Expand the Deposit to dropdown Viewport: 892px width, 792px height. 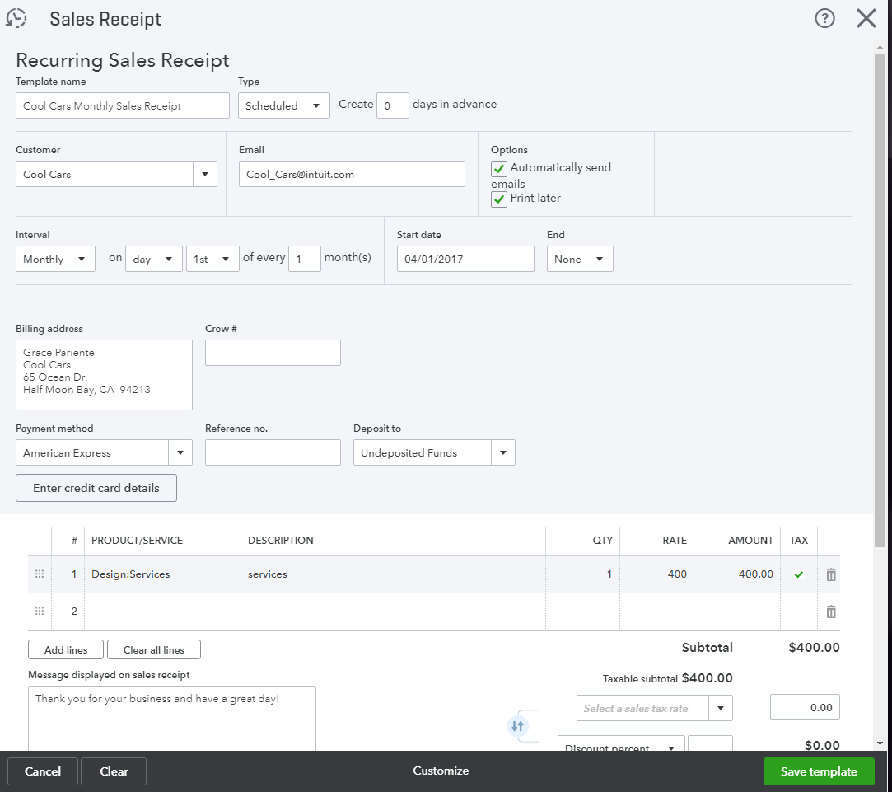click(503, 452)
